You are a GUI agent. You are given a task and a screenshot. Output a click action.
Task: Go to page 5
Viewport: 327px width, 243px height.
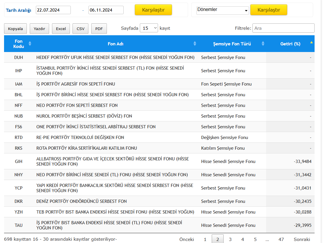pyautogui.click(x=255, y=239)
